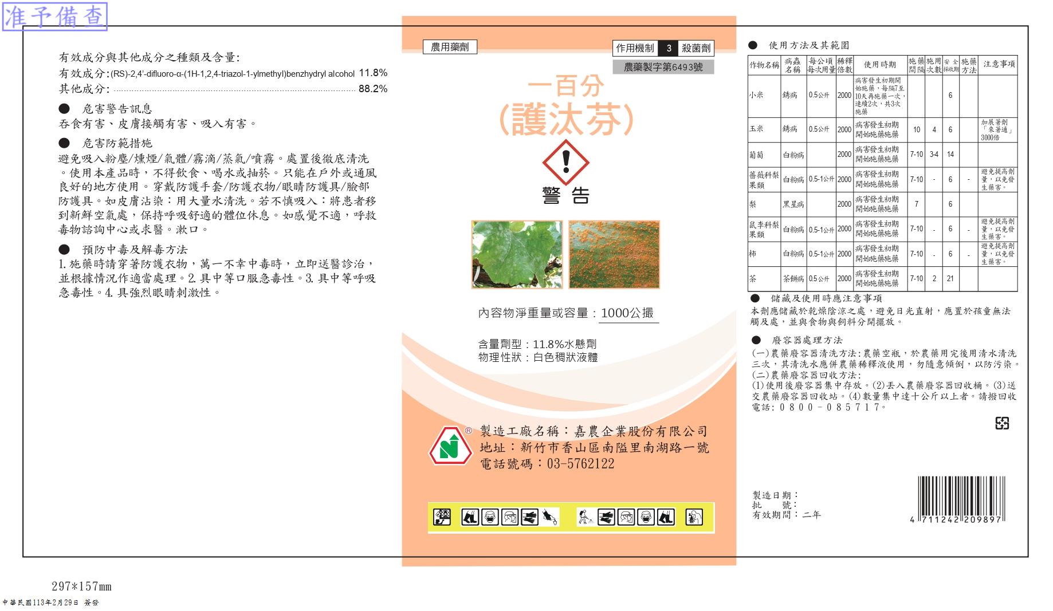The height and width of the screenshot is (611, 1053).
Task: Click the 廢容器處理方法 heading
Action: click(x=807, y=340)
